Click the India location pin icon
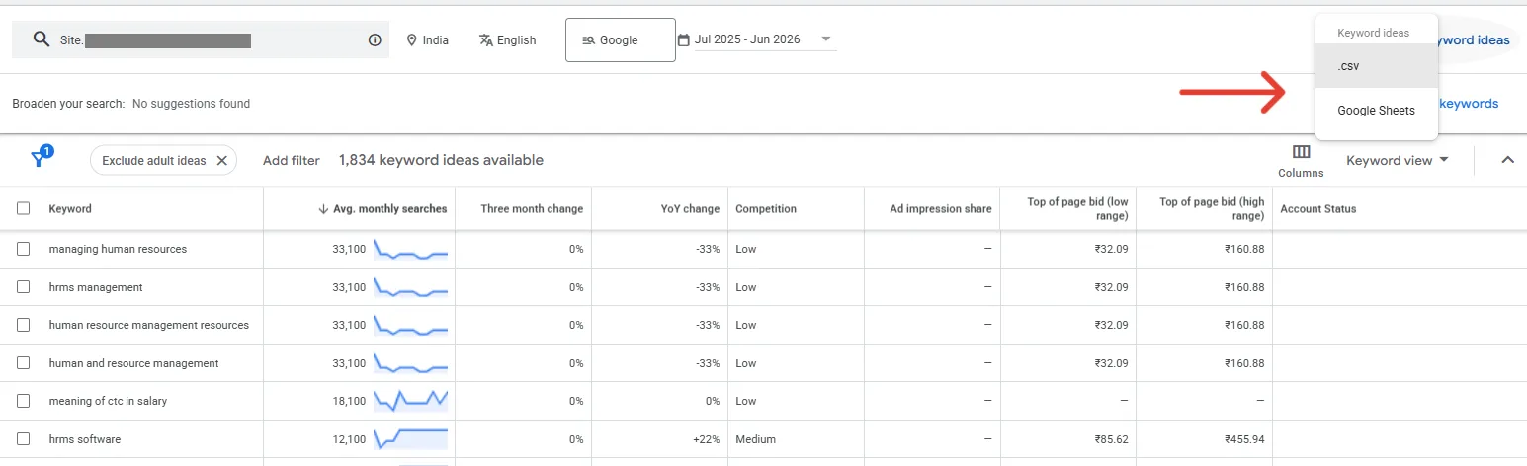The image size is (1527, 466). click(412, 40)
